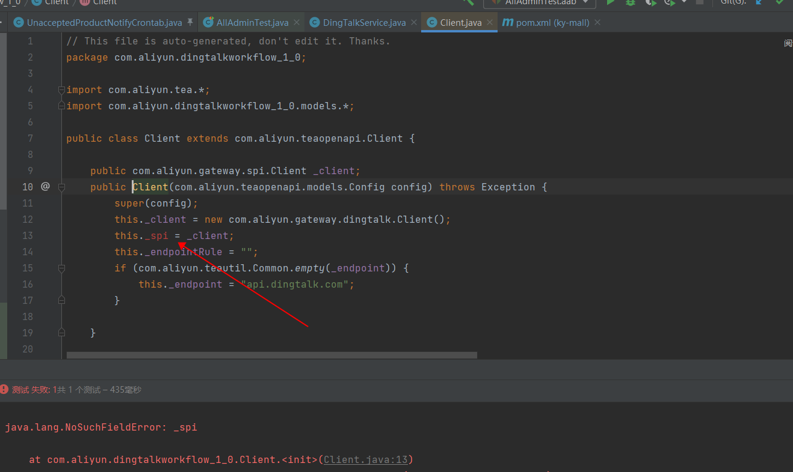Image resolution: width=793 pixels, height=472 pixels.
Task: Click the auto-generated comment on line 1
Action: click(x=229, y=41)
